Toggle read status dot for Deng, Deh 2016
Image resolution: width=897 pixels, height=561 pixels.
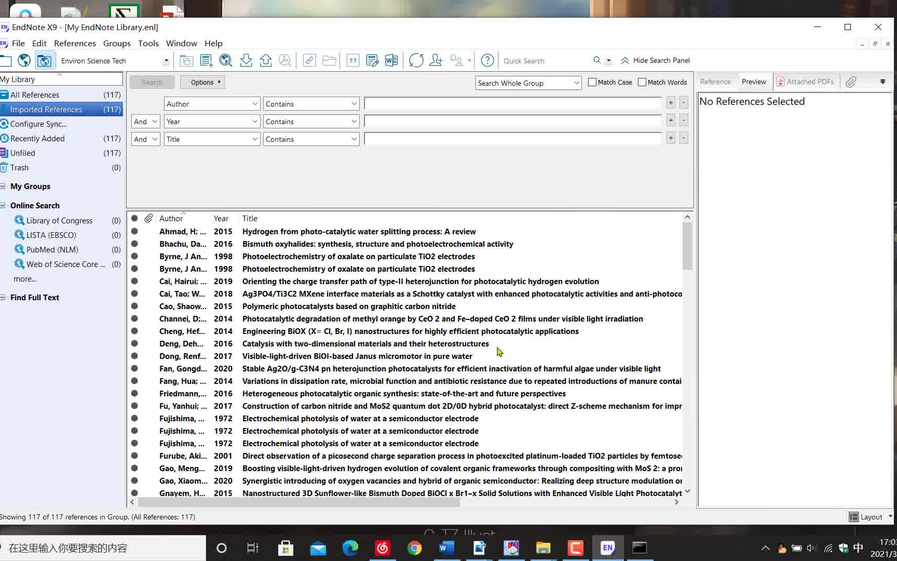click(134, 343)
